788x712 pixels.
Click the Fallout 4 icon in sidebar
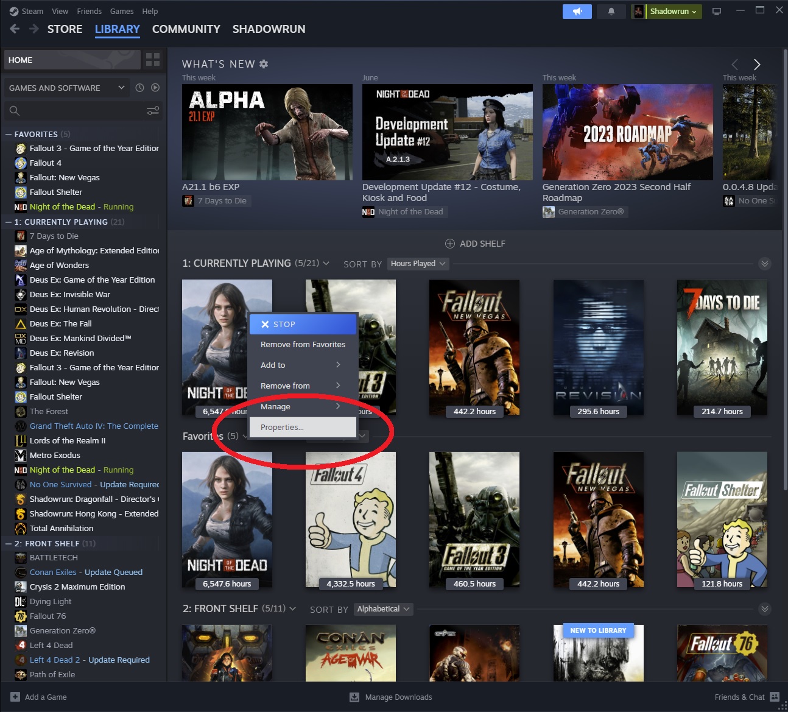point(21,163)
